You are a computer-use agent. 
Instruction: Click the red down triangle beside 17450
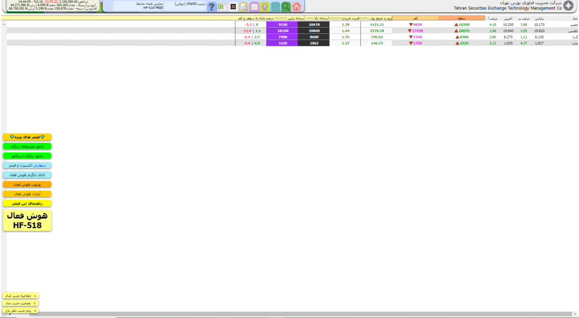pos(410,31)
